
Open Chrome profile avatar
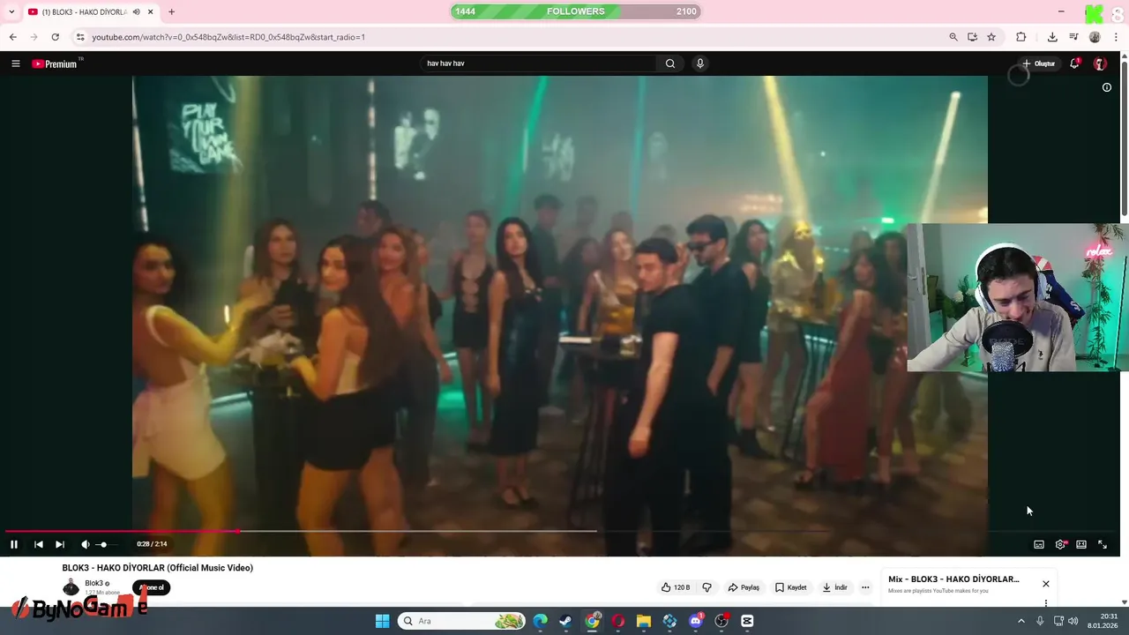1095,37
